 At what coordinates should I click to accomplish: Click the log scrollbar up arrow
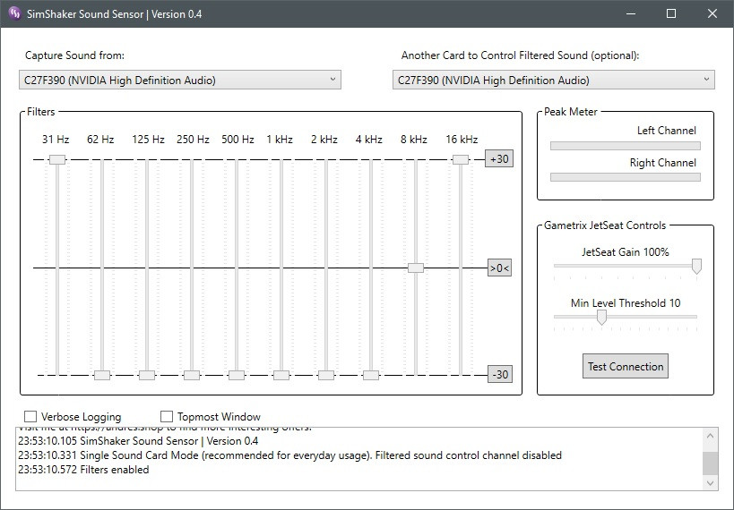[x=710, y=436]
